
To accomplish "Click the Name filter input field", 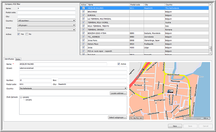I will coord(46,9).
